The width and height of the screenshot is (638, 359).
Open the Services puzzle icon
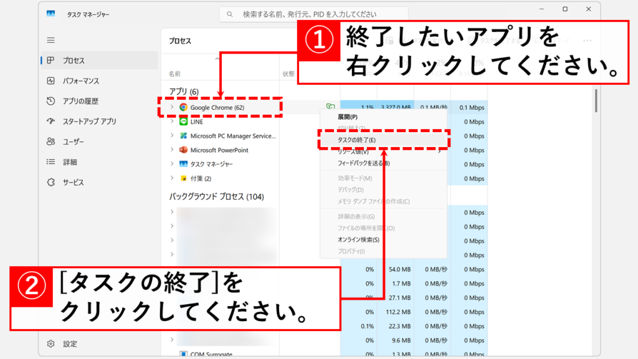(51, 182)
